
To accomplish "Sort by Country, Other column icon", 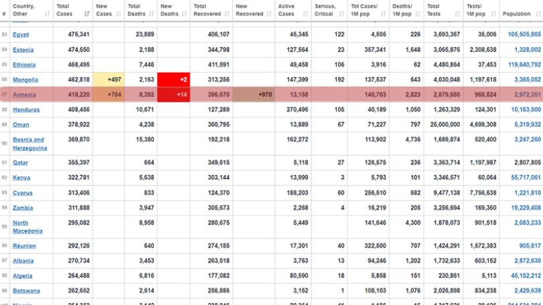I will [48, 14].
